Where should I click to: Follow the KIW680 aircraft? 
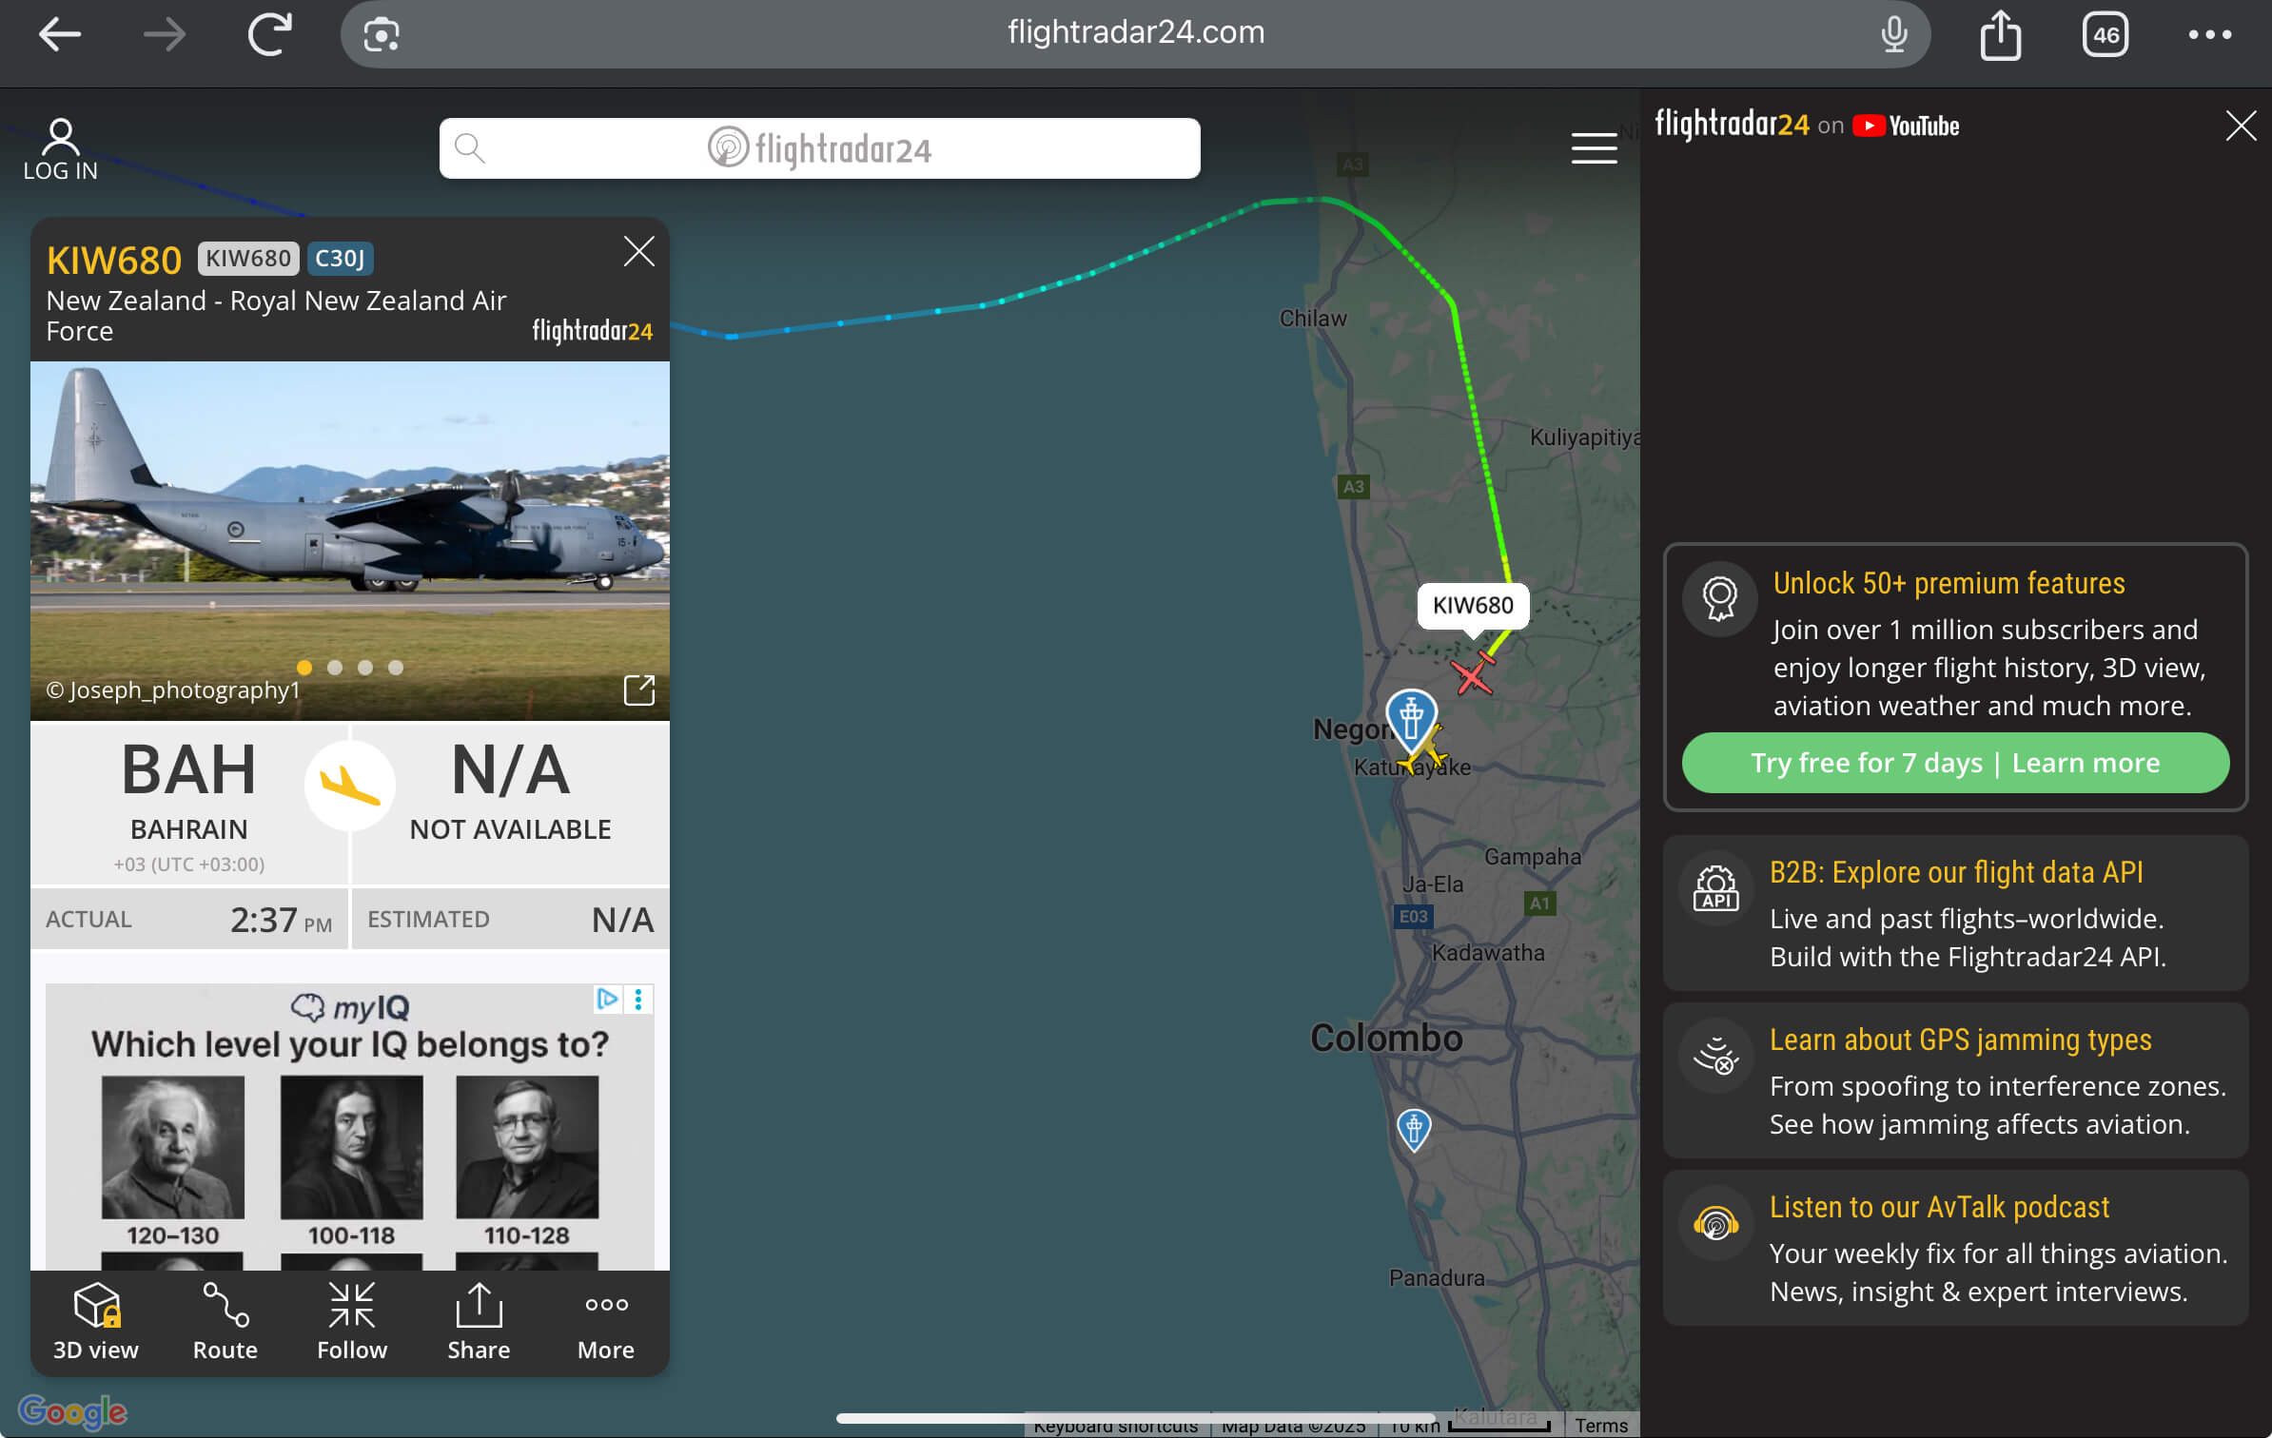pos(352,1322)
